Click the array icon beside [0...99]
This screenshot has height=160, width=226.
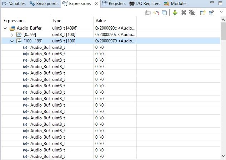tap(19, 35)
